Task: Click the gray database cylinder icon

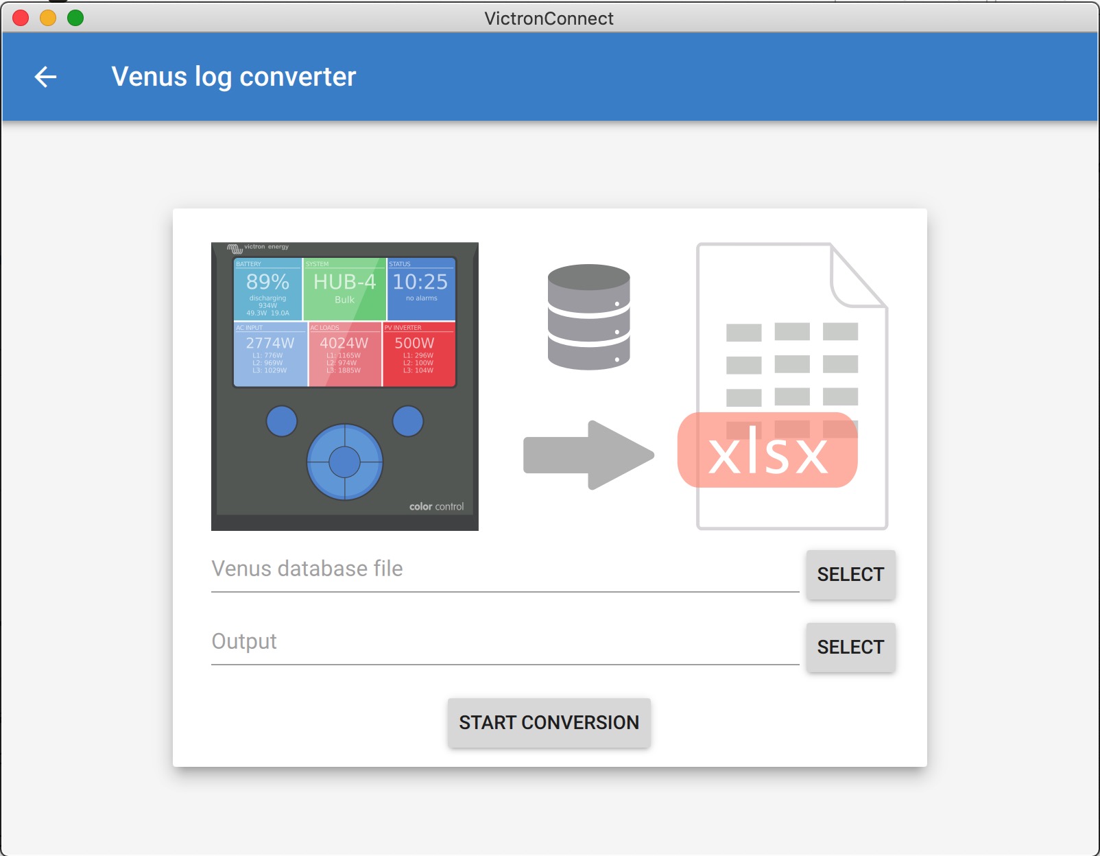Action: (x=588, y=317)
